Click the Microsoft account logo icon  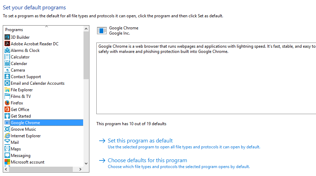[7, 162]
